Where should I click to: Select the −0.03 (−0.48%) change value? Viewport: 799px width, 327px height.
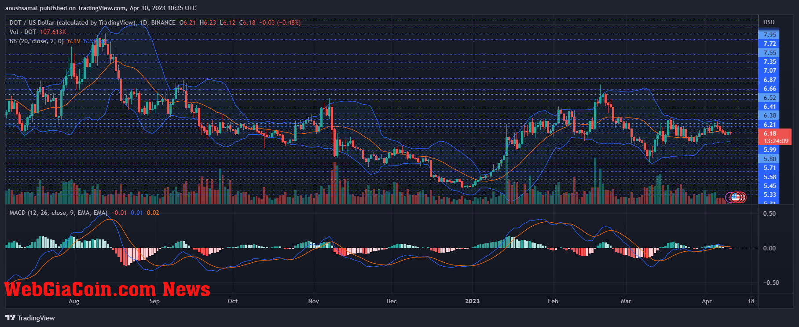[x=280, y=22]
